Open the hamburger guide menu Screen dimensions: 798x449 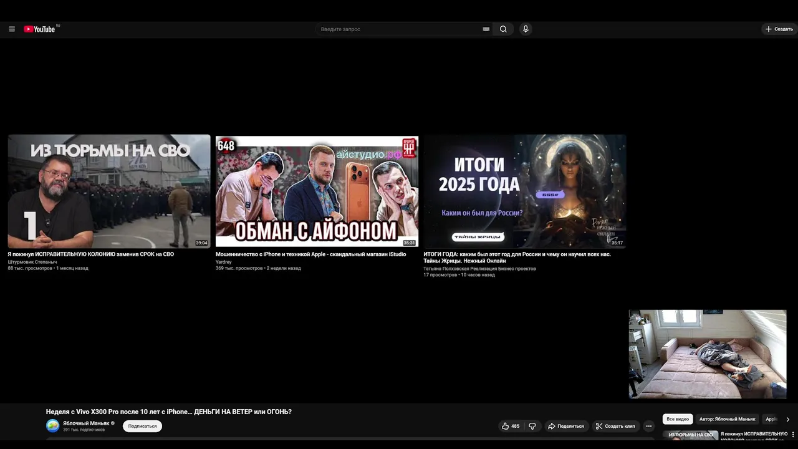coord(12,29)
